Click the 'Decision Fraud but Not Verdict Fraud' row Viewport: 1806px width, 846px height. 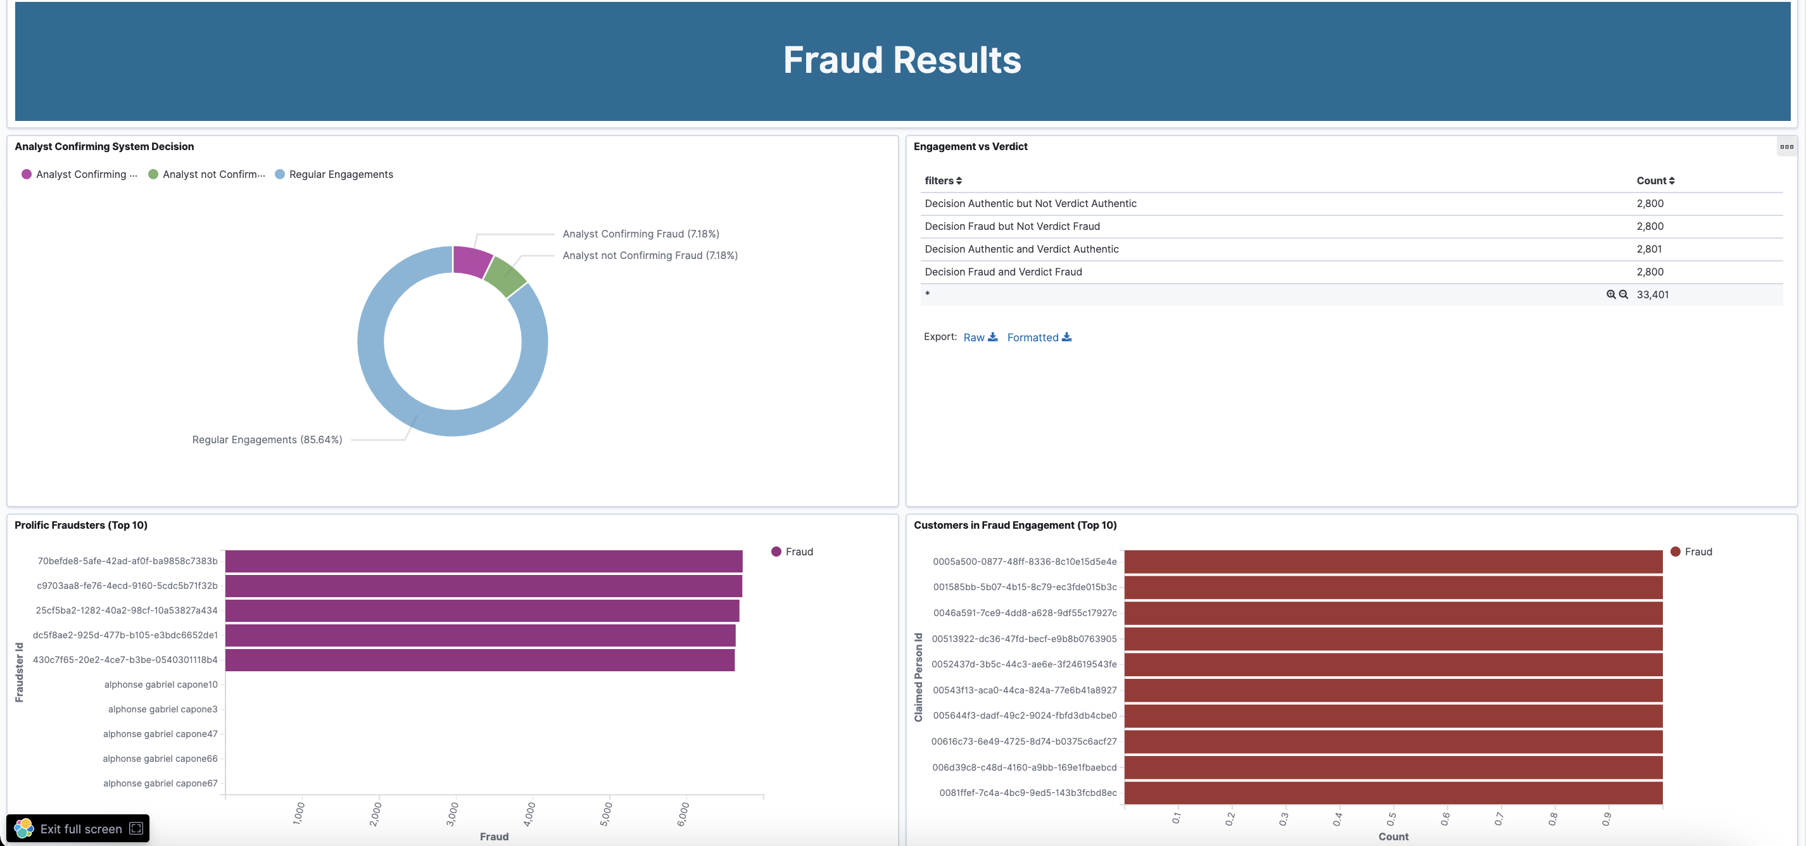[1351, 227]
